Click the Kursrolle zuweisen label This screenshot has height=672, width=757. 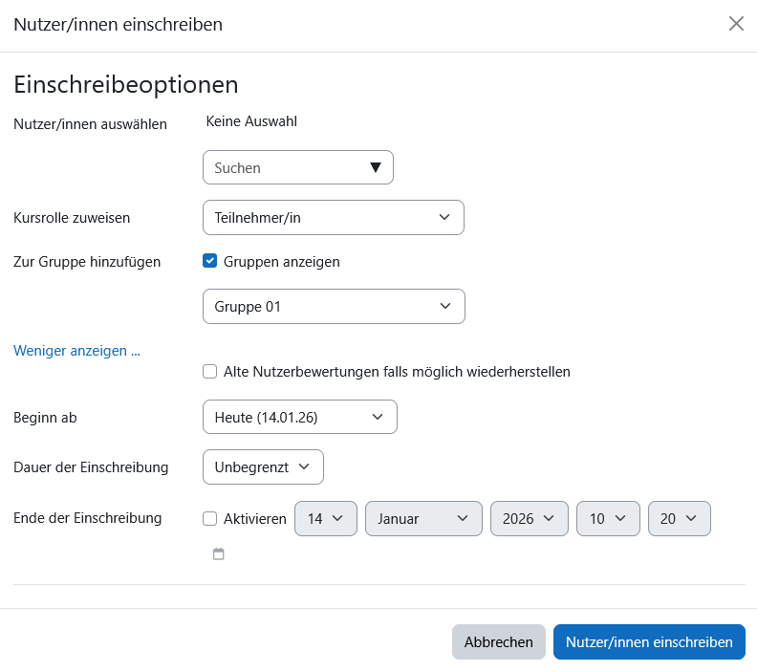click(72, 218)
